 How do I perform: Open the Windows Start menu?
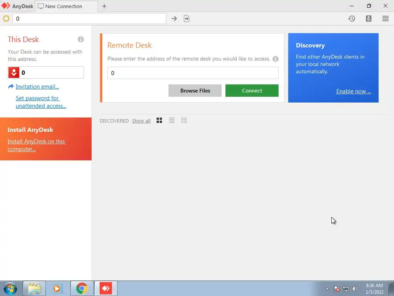(10, 288)
